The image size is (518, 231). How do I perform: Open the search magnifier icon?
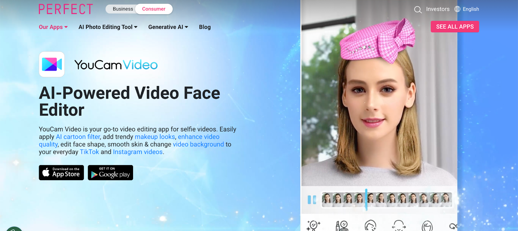[418, 9]
